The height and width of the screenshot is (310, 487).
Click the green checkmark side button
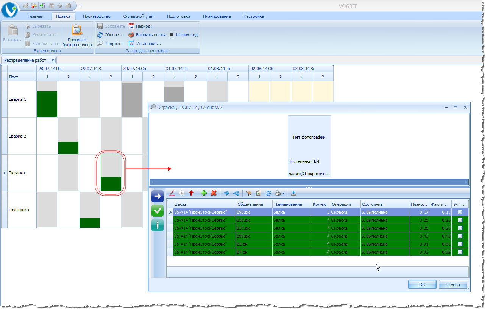[158, 211]
